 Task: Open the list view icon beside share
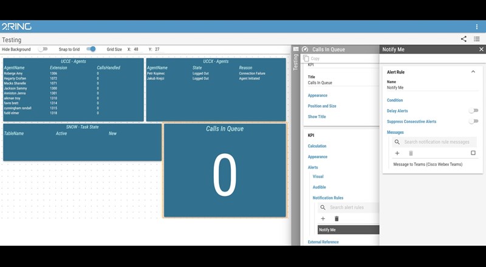(477, 39)
